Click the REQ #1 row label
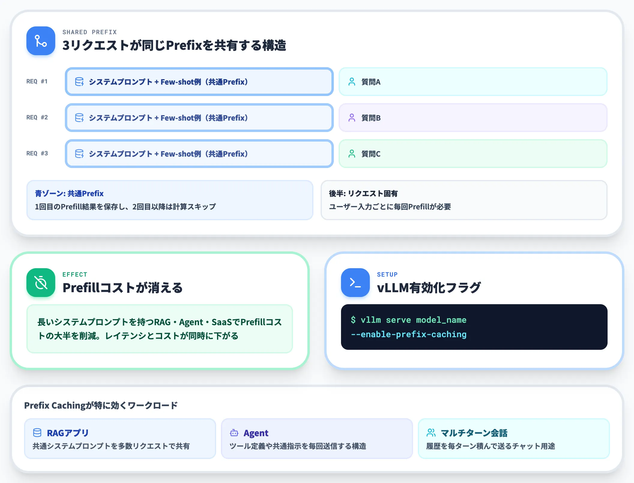 (37, 82)
